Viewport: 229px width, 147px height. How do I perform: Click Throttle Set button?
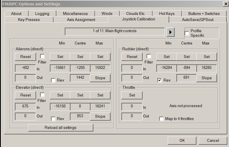pyautogui.click(x=132, y=95)
